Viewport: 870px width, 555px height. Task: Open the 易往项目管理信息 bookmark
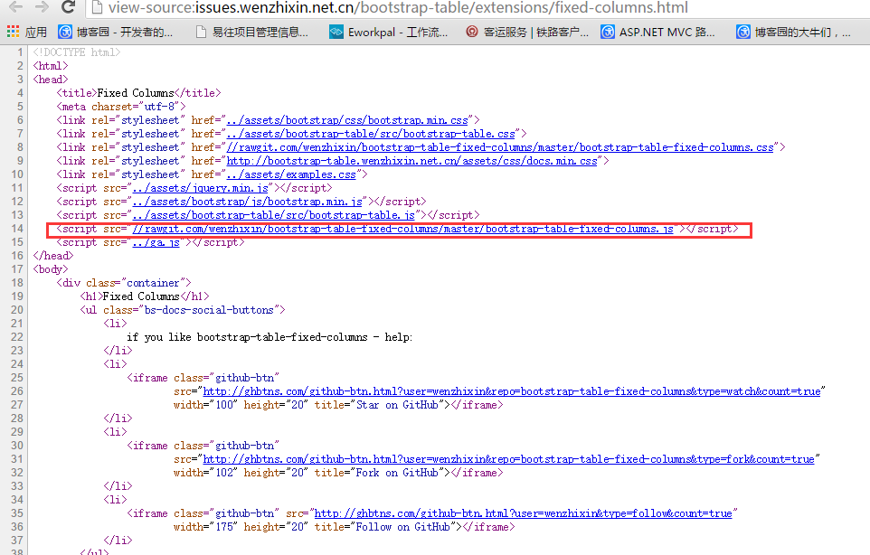point(251,32)
